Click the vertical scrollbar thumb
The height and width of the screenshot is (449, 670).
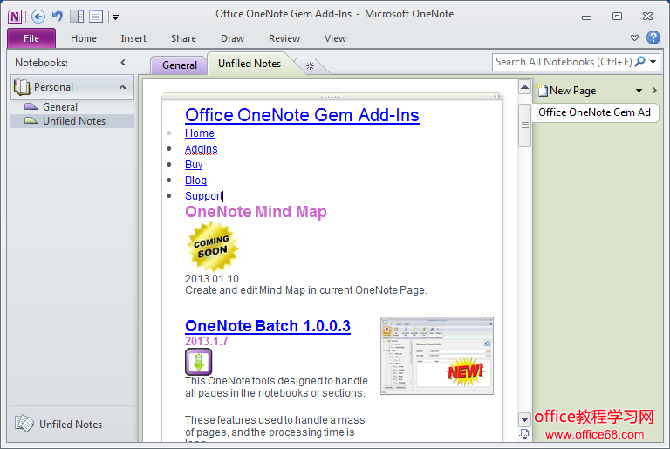[x=524, y=126]
